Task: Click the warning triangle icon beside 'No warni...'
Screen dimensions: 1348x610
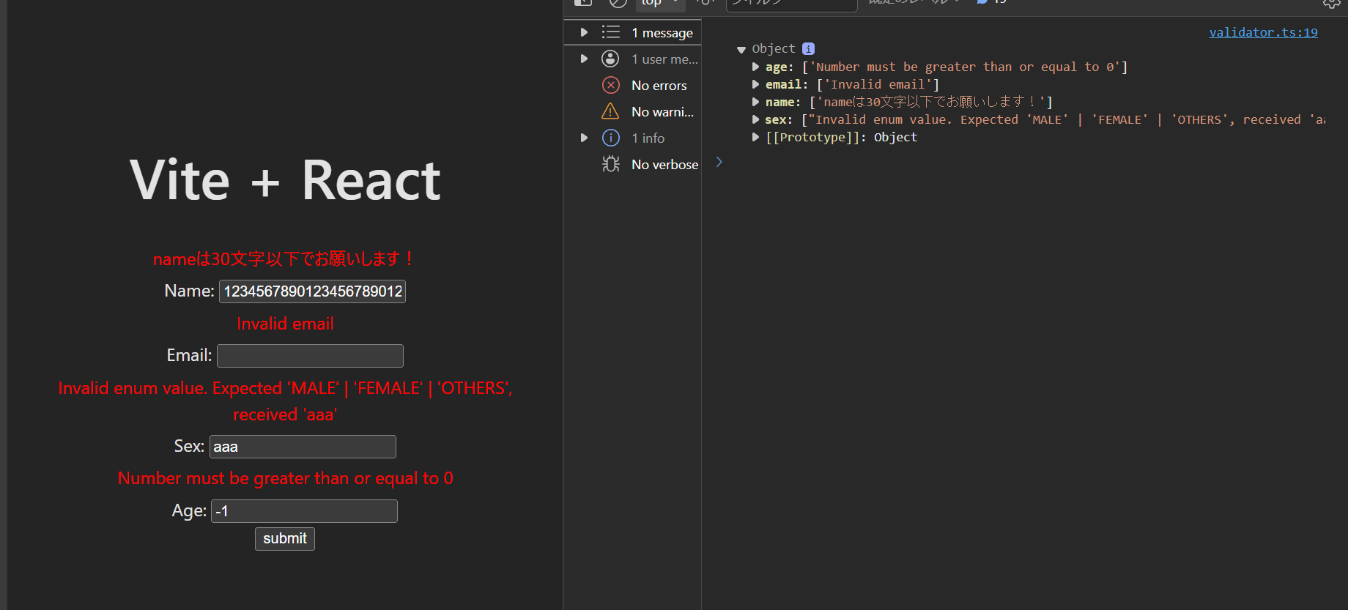Action: coord(610,111)
